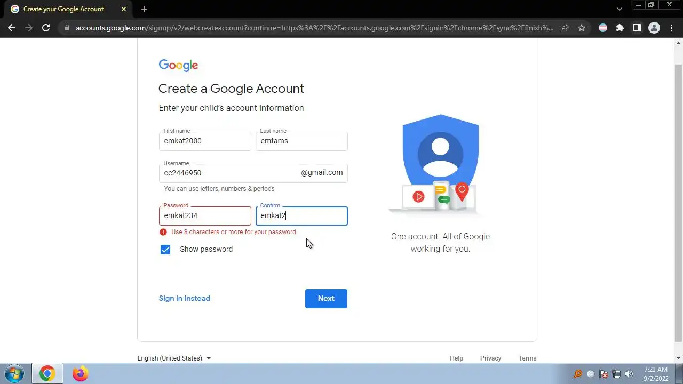683x384 pixels.
Task: Open the Privacy link in the footer
Action: [x=490, y=358]
